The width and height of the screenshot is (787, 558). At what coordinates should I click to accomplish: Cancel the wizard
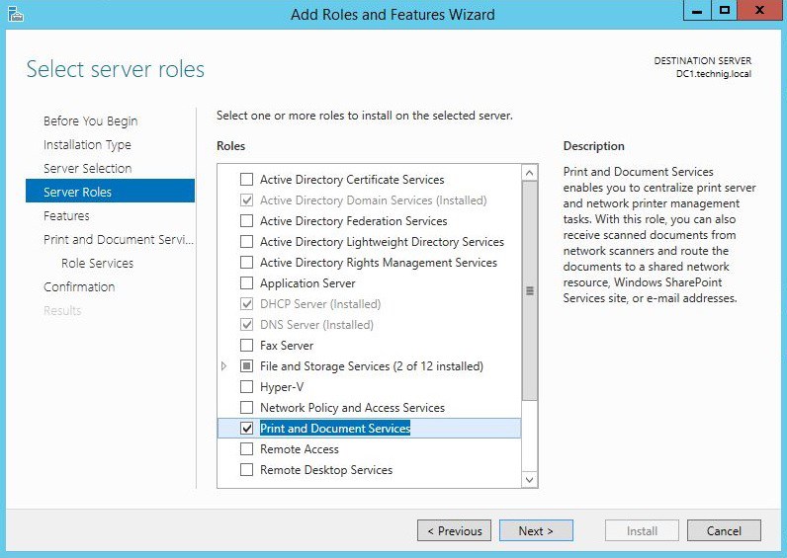click(x=724, y=530)
